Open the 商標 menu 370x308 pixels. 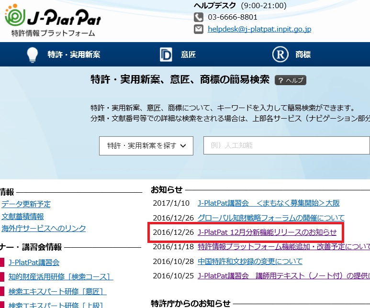303,55
